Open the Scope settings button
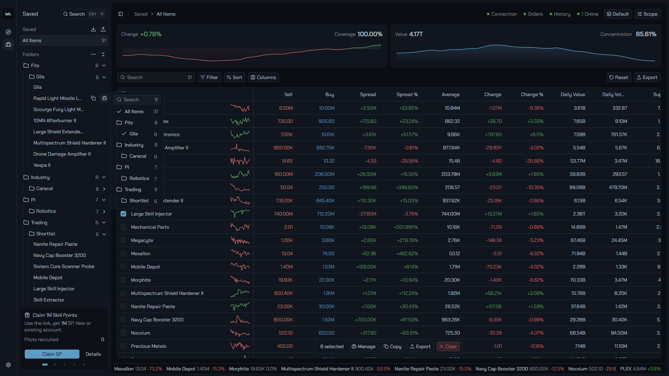669x376 pixels. [x=647, y=14]
